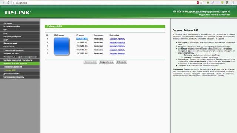Open the Параметры привязки submenu item

20,67
